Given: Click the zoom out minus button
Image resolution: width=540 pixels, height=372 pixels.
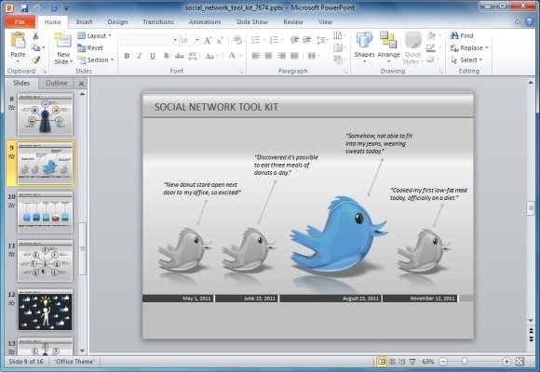Looking at the screenshot, I should point(443,362).
